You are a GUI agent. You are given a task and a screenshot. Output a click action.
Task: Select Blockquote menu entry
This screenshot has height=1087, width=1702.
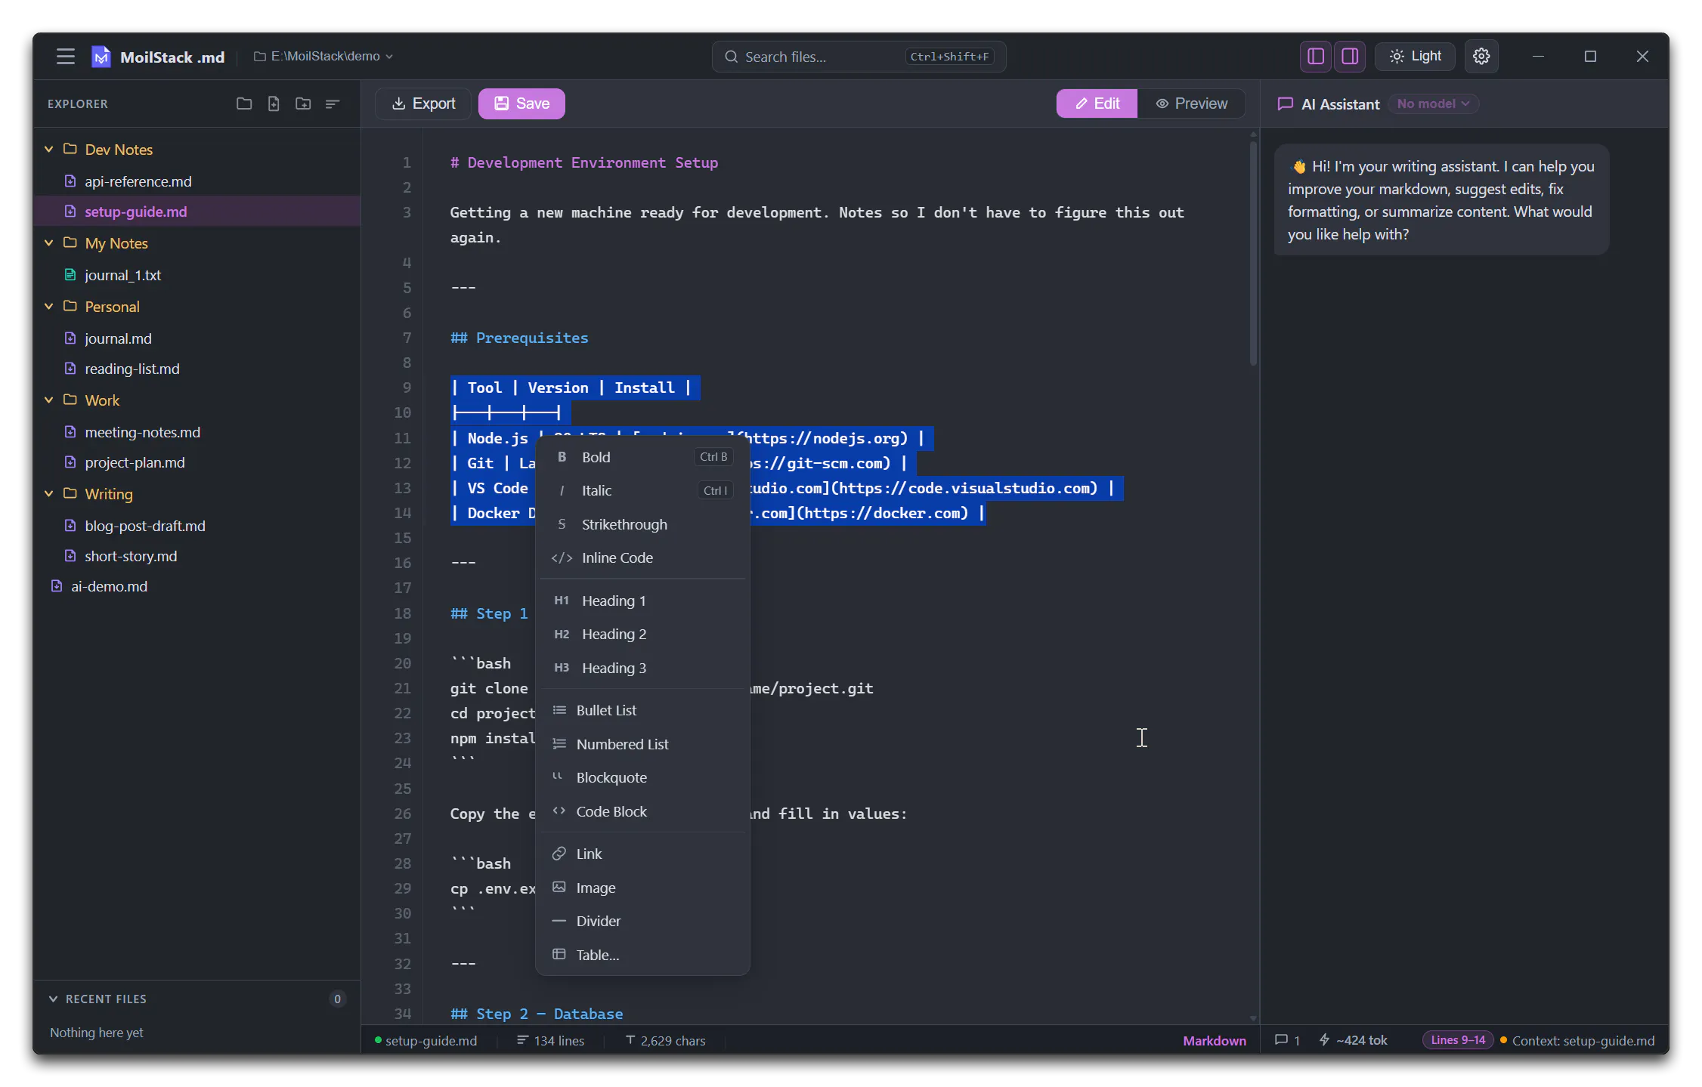[642, 777]
